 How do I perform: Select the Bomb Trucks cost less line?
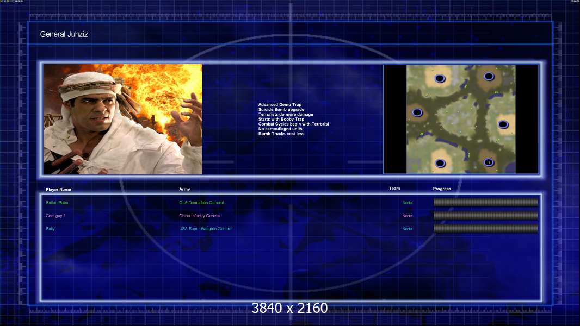click(281, 134)
